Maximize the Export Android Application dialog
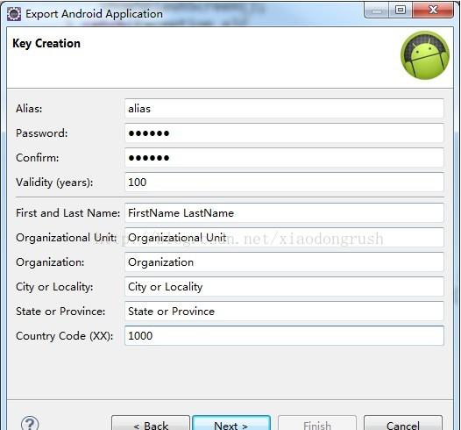 point(401,10)
